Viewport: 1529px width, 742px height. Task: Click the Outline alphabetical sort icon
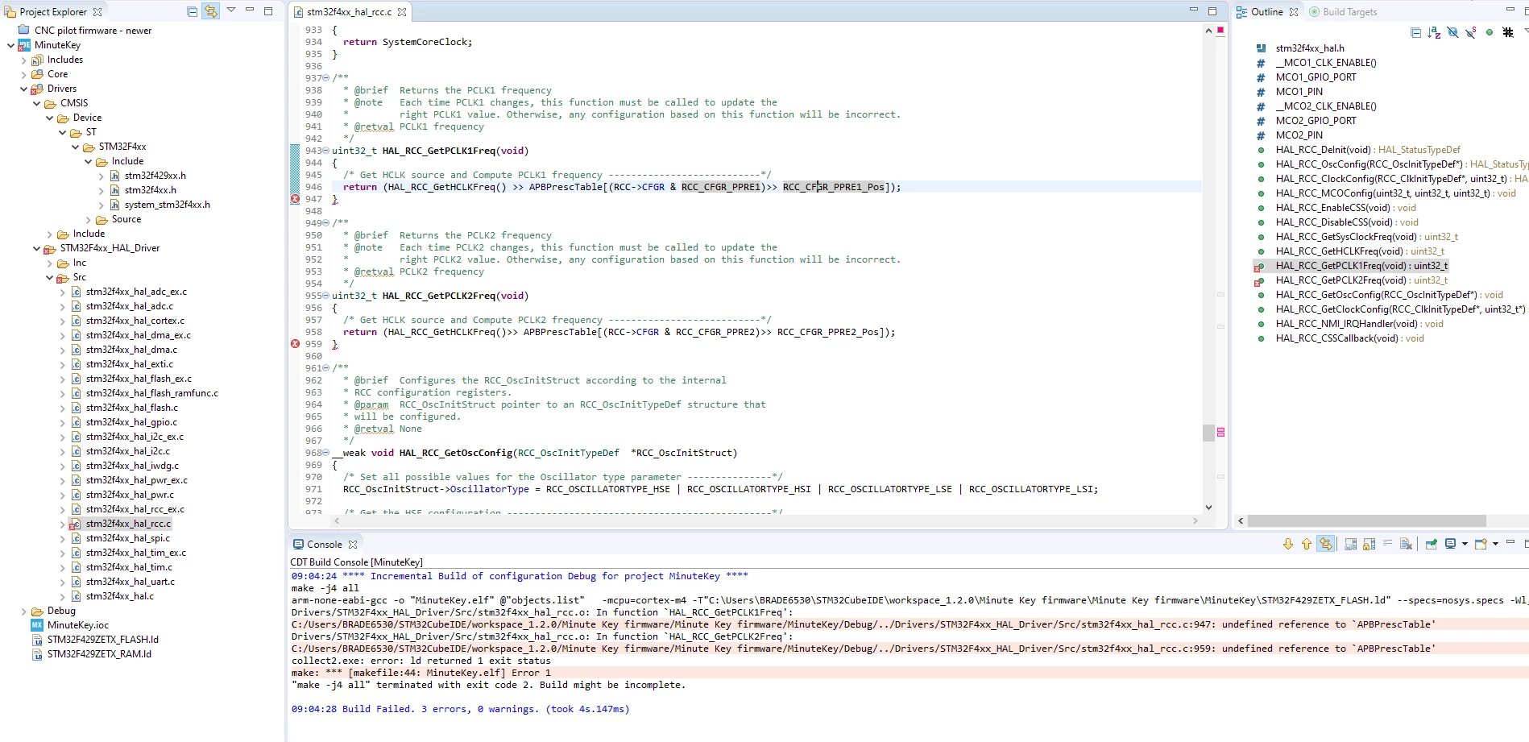click(x=1434, y=32)
